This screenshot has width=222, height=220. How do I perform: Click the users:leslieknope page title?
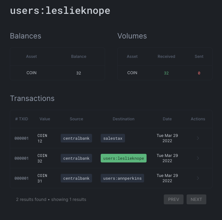coord(60,10)
